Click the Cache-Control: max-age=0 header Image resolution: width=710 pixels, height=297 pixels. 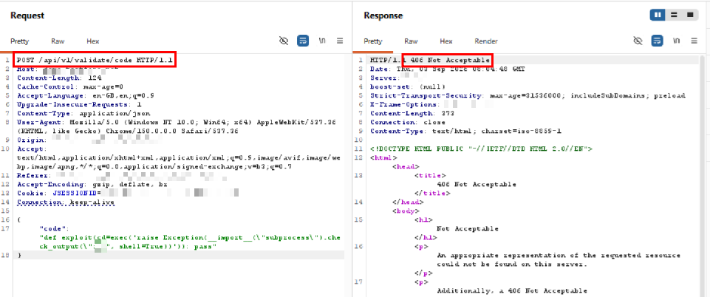70,86
